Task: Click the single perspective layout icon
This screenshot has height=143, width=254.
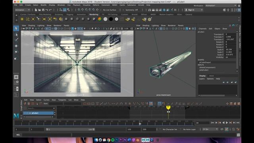Action: (16, 77)
